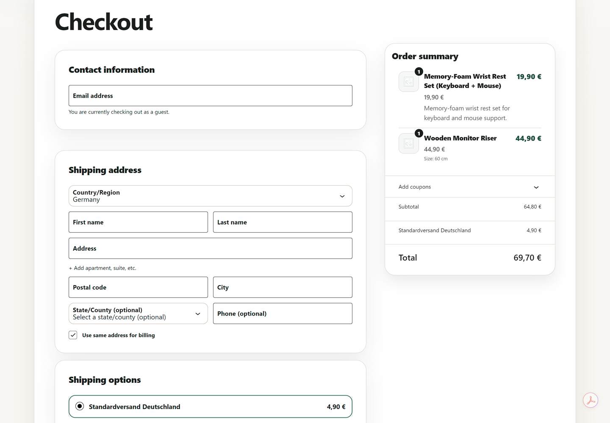Click the City input field
The height and width of the screenshot is (423, 610).
[283, 287]
